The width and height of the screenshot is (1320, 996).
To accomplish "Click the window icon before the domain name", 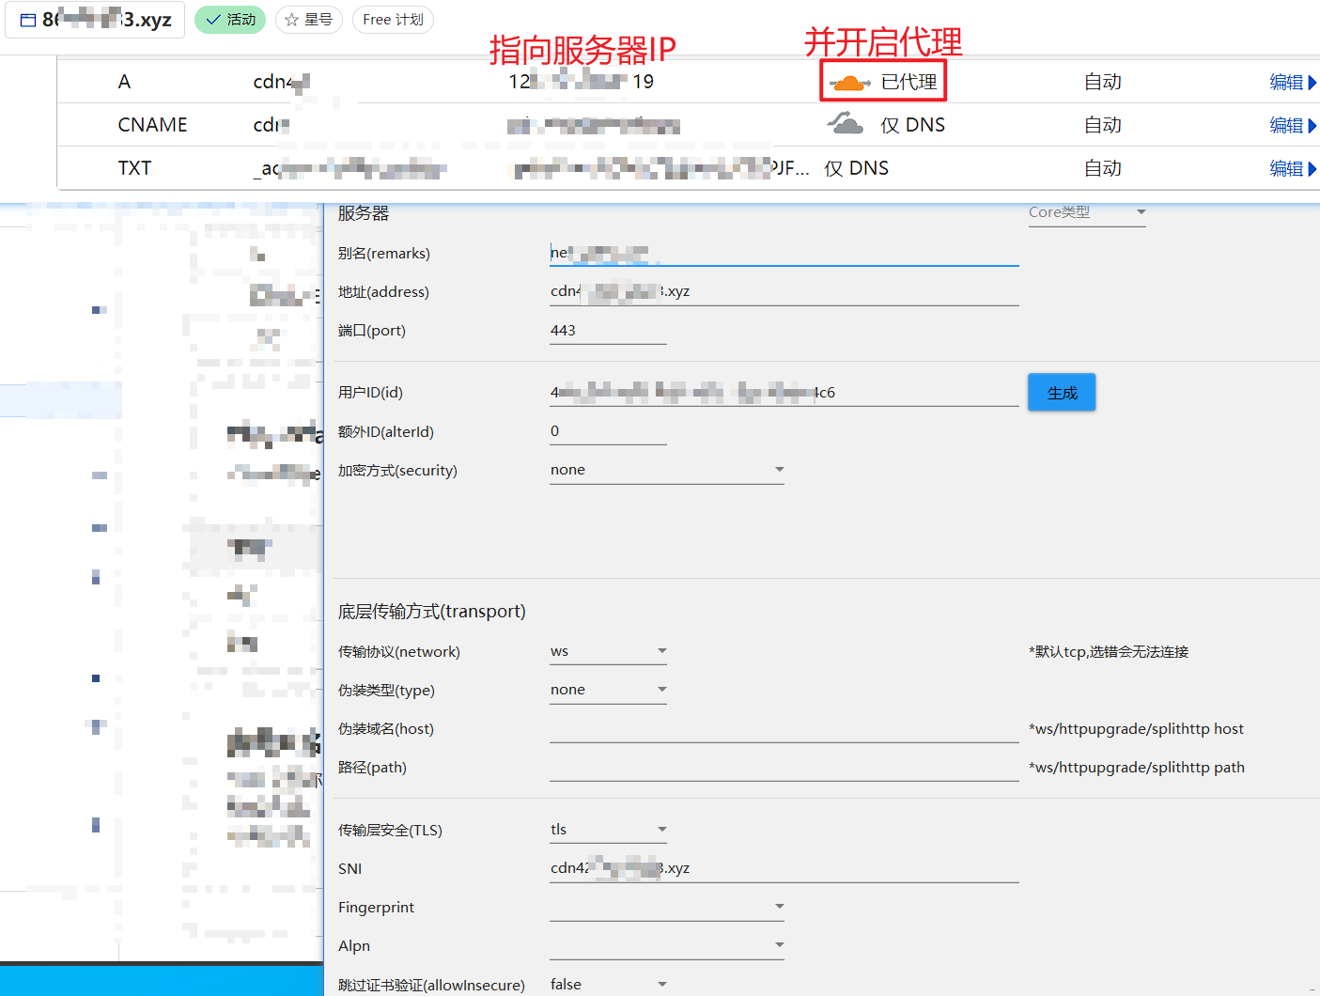I will click(28, 20).
